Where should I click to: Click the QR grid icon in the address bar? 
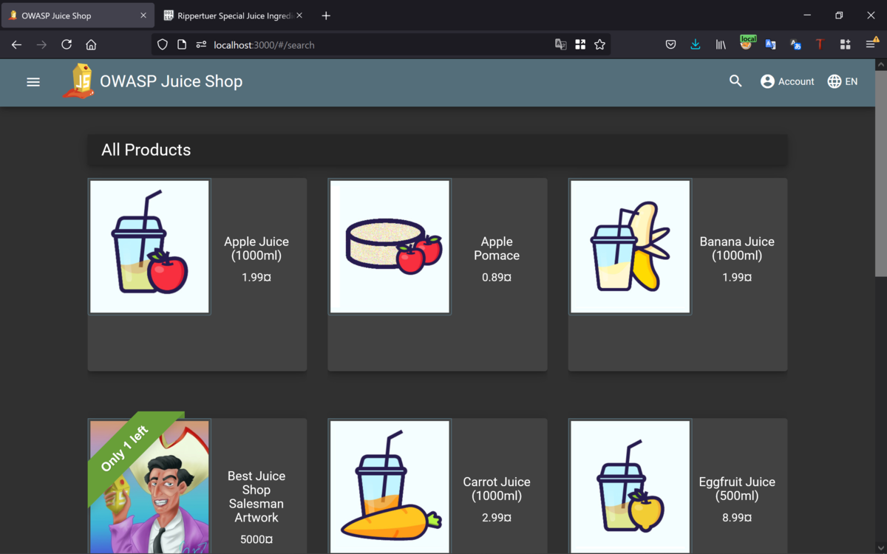(580, 45)
